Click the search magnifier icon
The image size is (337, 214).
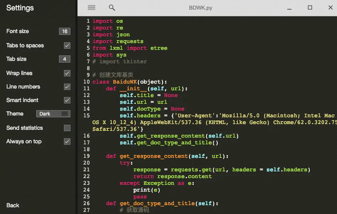pyautogui.click(x=112, y=7)
